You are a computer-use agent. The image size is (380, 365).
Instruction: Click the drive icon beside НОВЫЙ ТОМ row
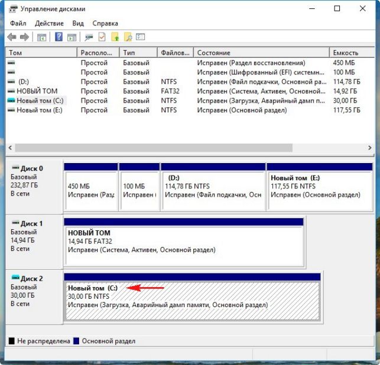tap(11, 91)
